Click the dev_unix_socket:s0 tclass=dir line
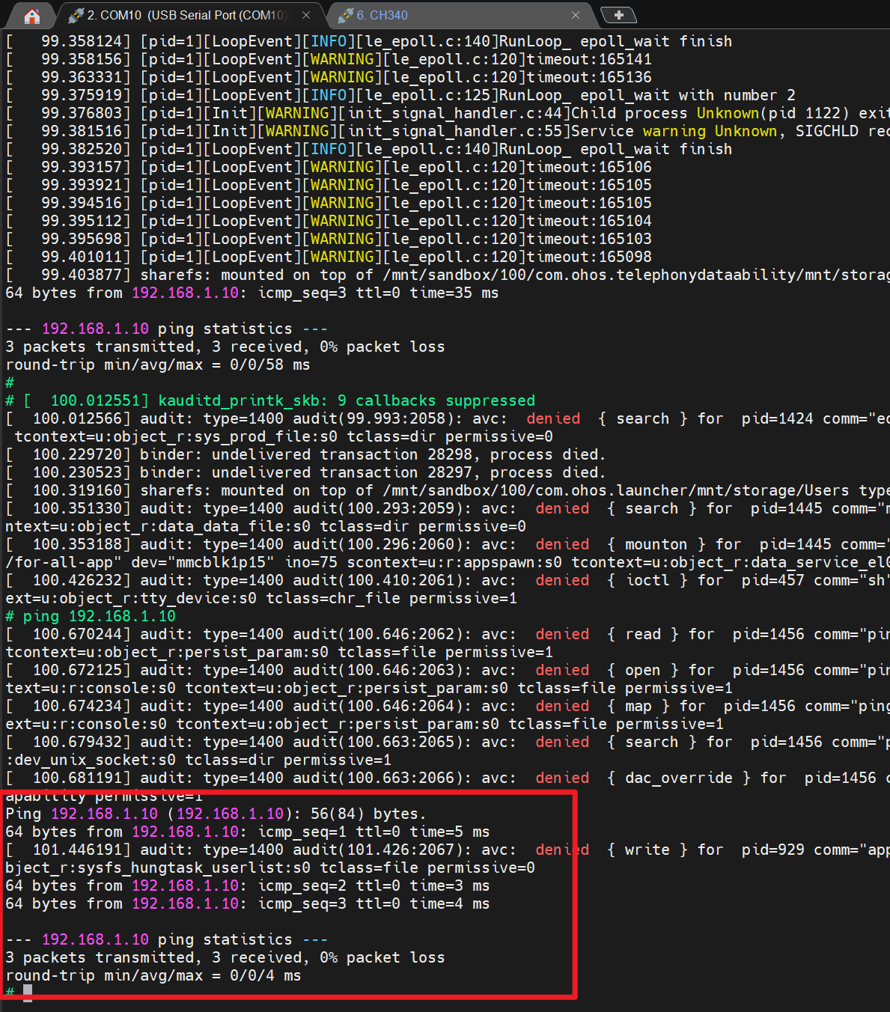890x1012 pixels. (198, 760)
